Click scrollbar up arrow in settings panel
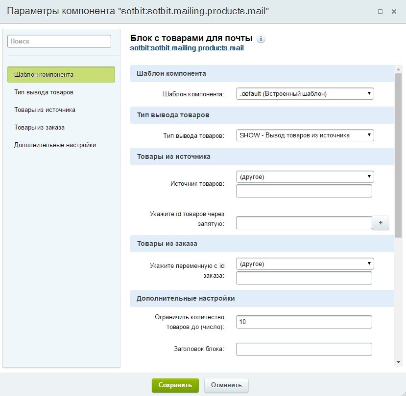 (x=398, y=69)
